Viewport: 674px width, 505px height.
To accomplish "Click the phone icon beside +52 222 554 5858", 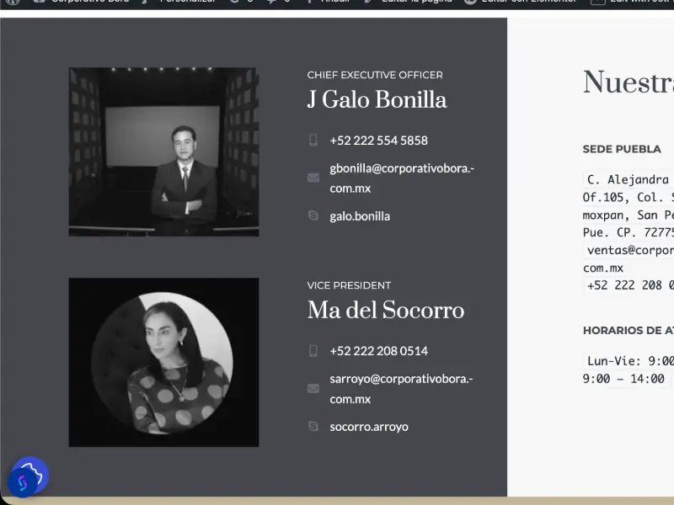I will click(x=313, y=140).
